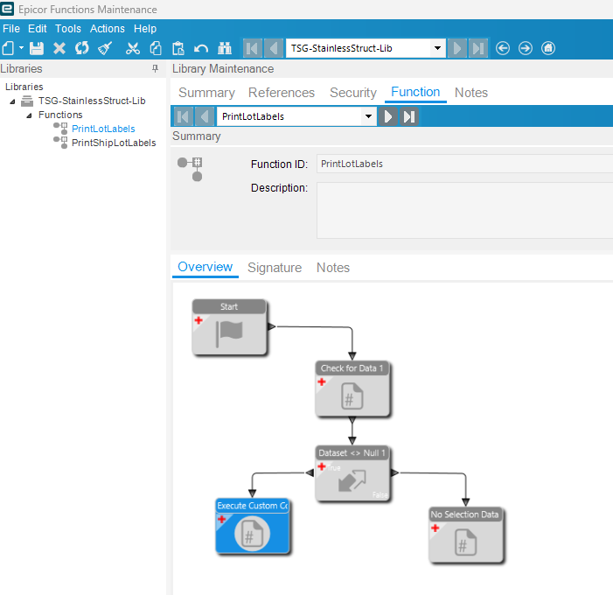Select PrintShipLotLabels in the library tree
613x595 pixels.
tap(114, 143)
